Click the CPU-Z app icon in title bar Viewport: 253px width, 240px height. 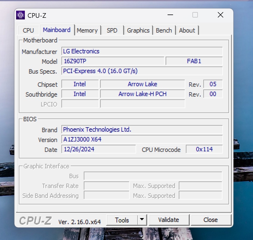(20, 15)
